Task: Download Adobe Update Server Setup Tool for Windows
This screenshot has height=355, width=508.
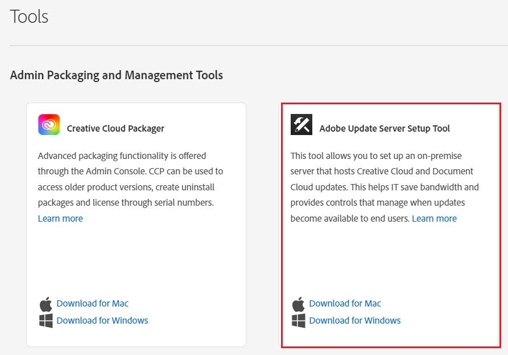Action: point(355,320)
